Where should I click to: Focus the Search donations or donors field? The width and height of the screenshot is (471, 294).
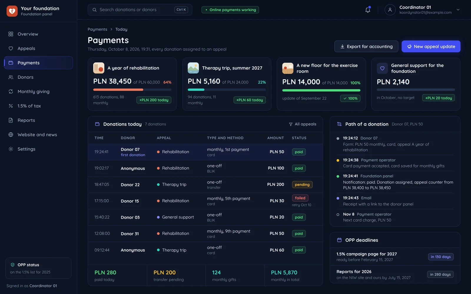140,10
